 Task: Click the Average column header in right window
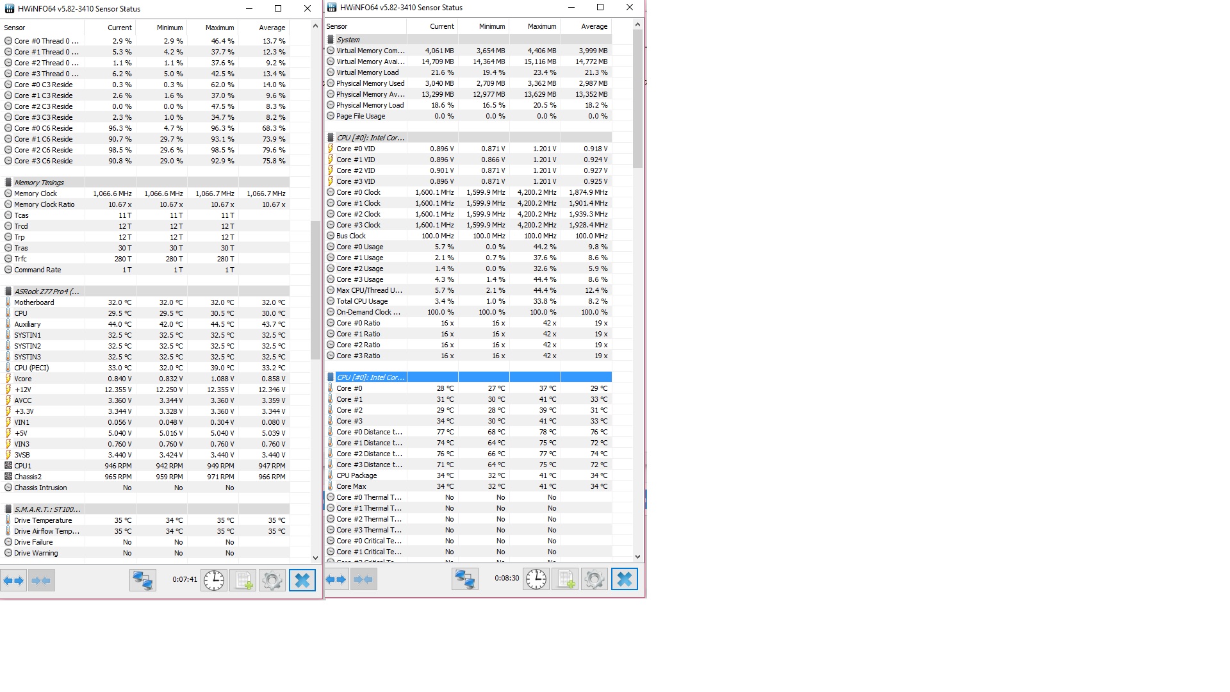pos(594,26)
